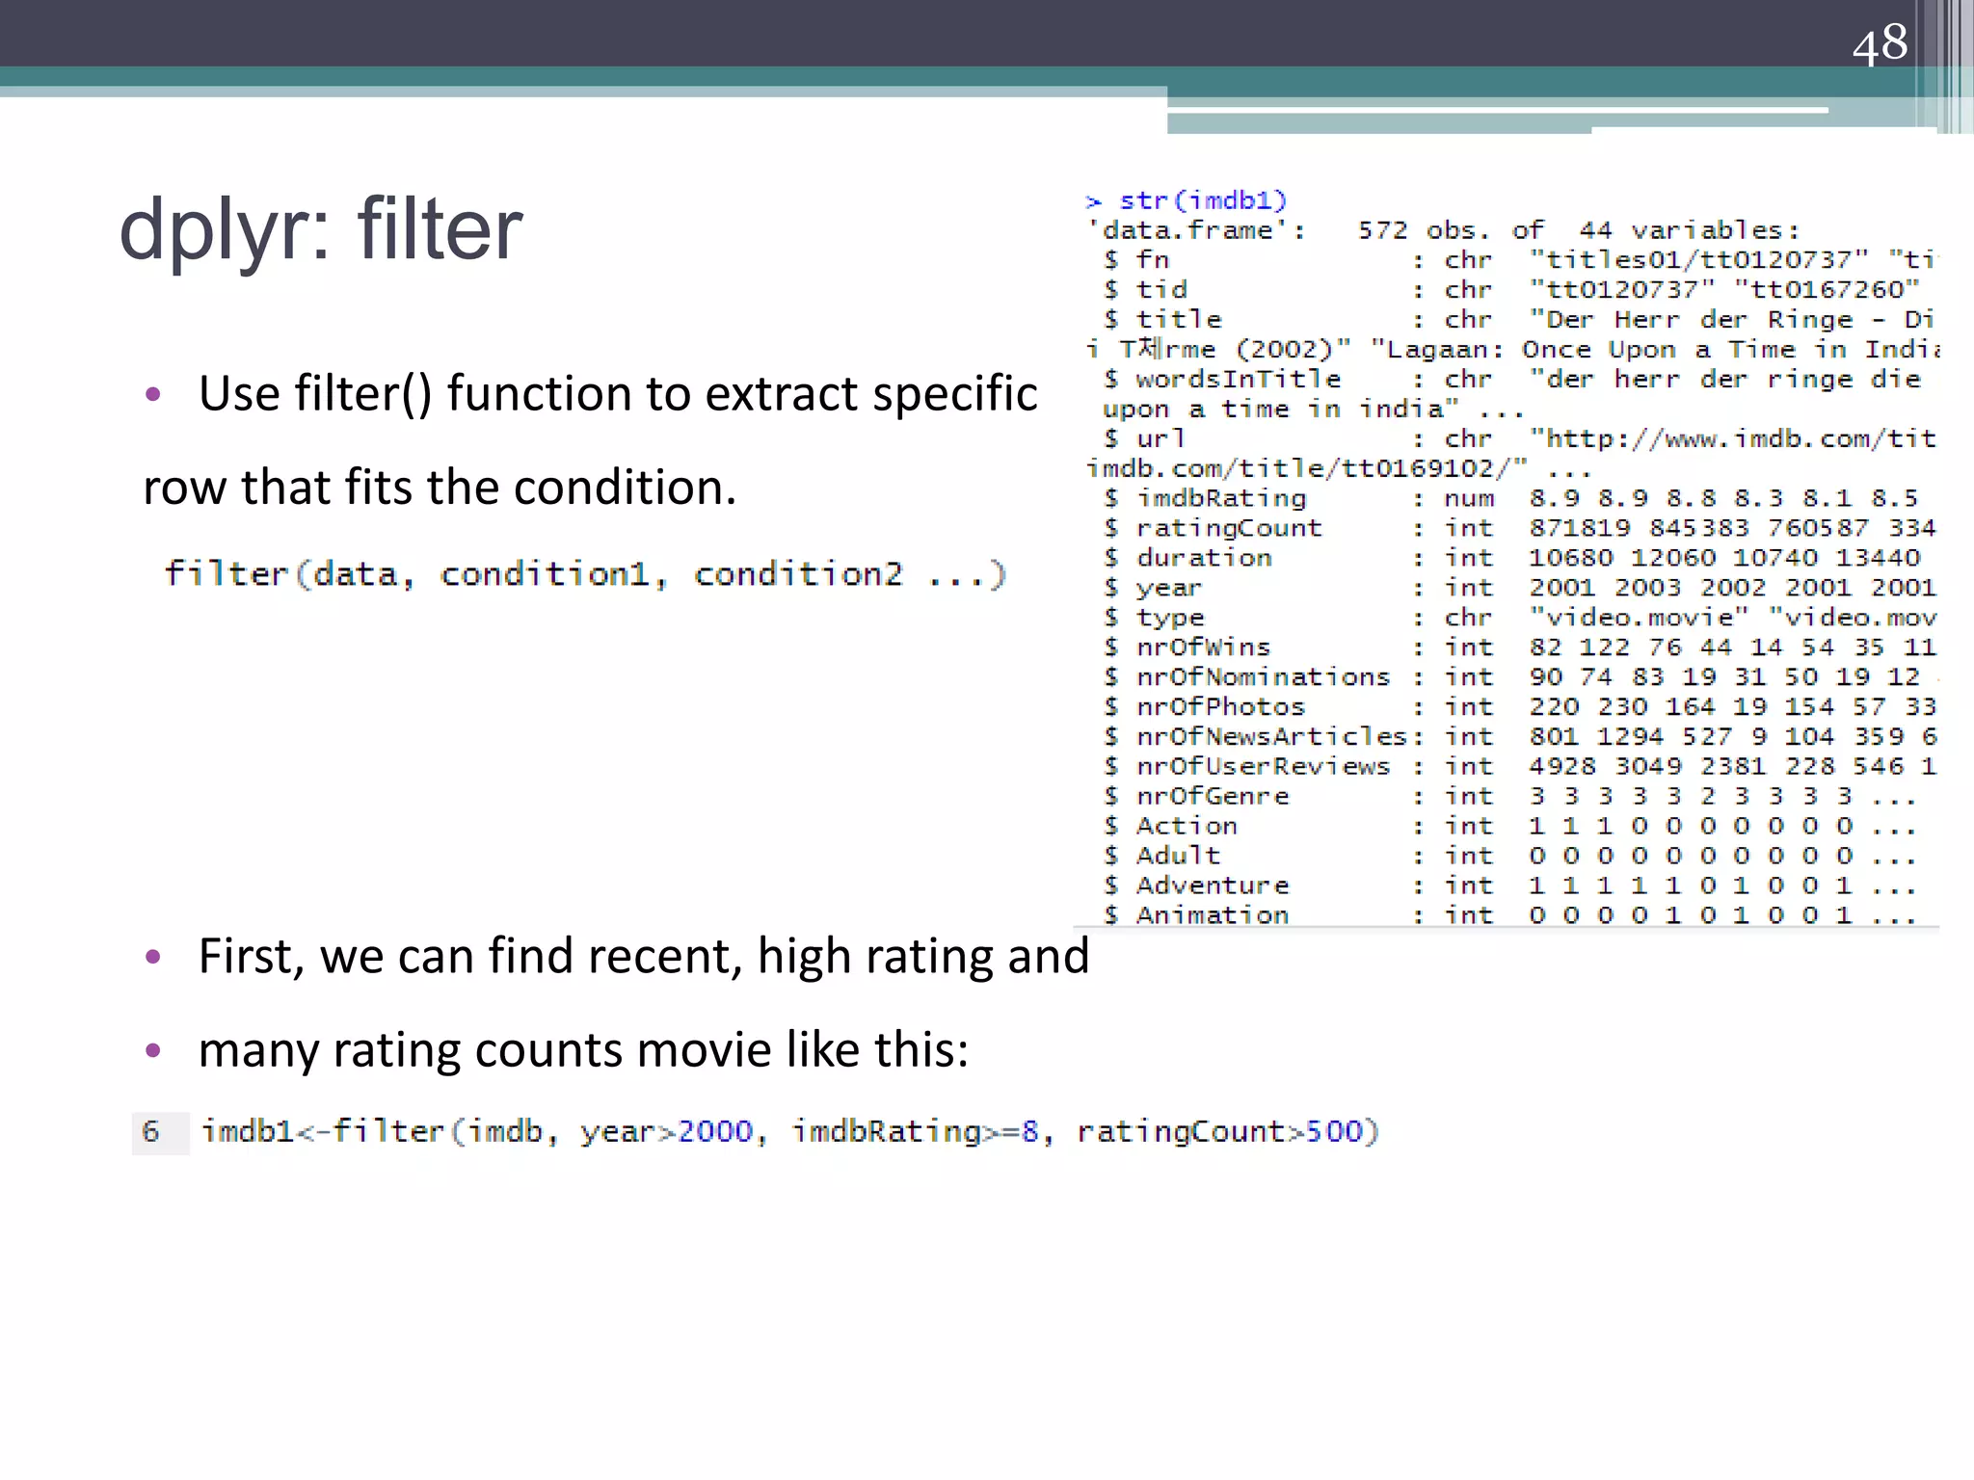Select the 'First, we can find recent' bullet

pos(644,956)
